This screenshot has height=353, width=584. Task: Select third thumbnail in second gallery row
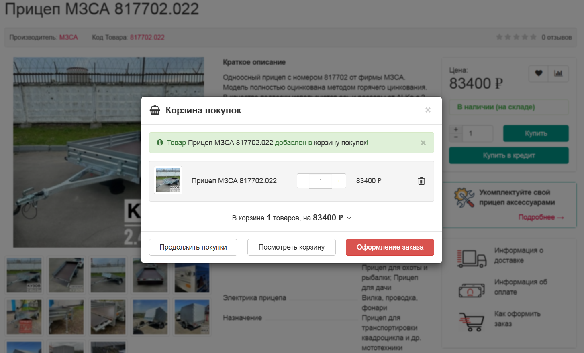coord(108,317)
